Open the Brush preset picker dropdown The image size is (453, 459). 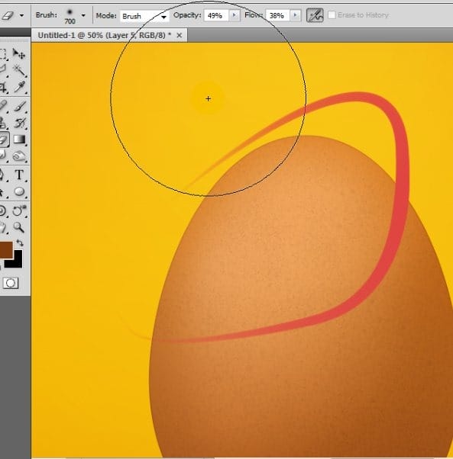tap(83, 15)
